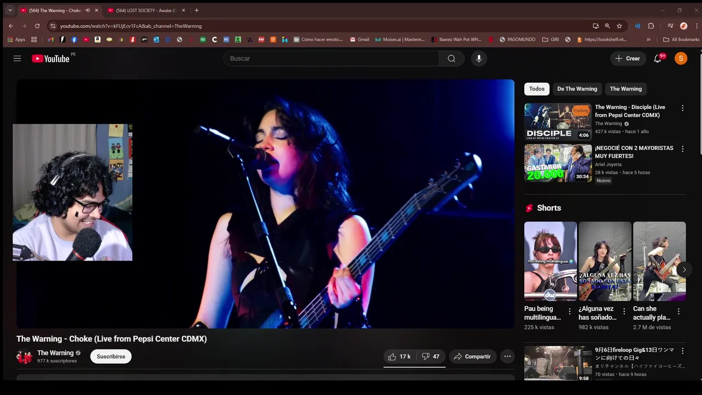Open the GIRI bookmarks folder

tap(550, 39)
